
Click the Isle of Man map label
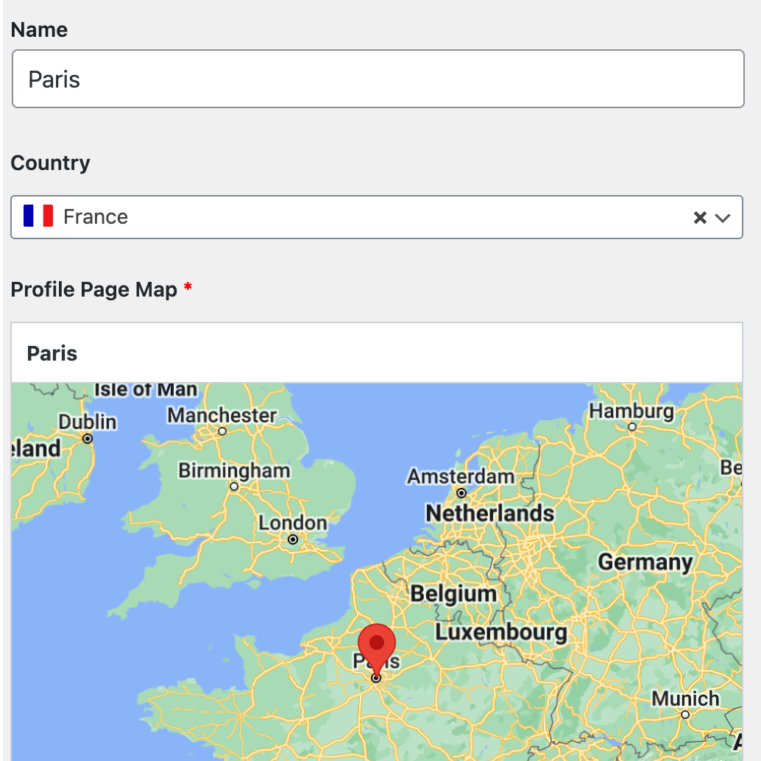click(146, 389)
